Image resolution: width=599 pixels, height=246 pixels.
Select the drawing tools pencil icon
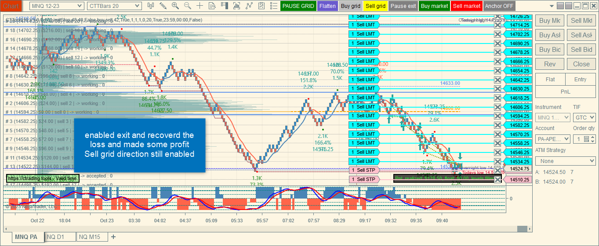(163, 6)
